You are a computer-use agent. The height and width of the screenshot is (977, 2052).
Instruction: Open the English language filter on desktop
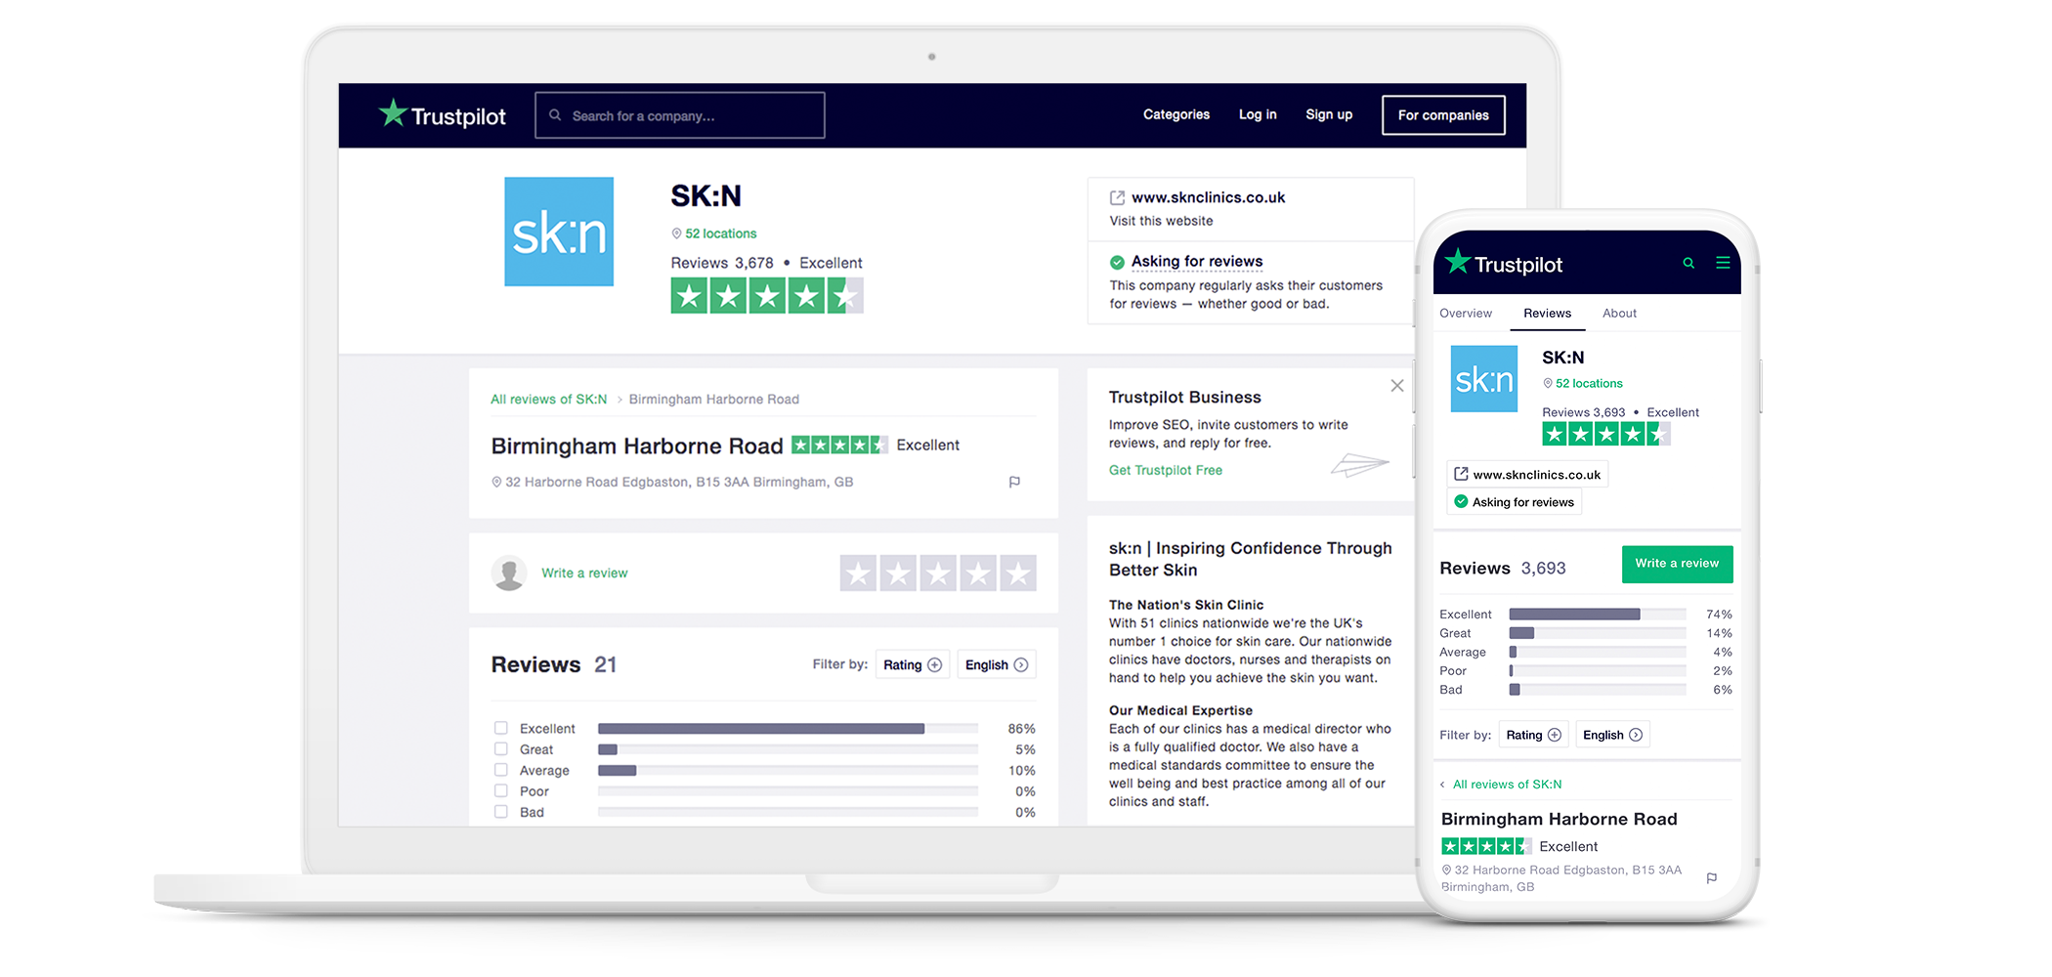[x=996, y=665]
